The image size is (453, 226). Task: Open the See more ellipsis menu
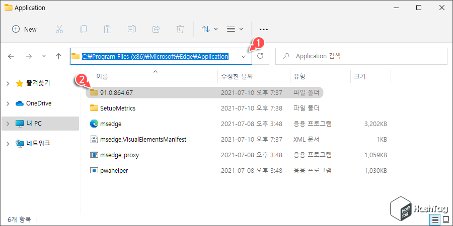[x=263, y=30]
